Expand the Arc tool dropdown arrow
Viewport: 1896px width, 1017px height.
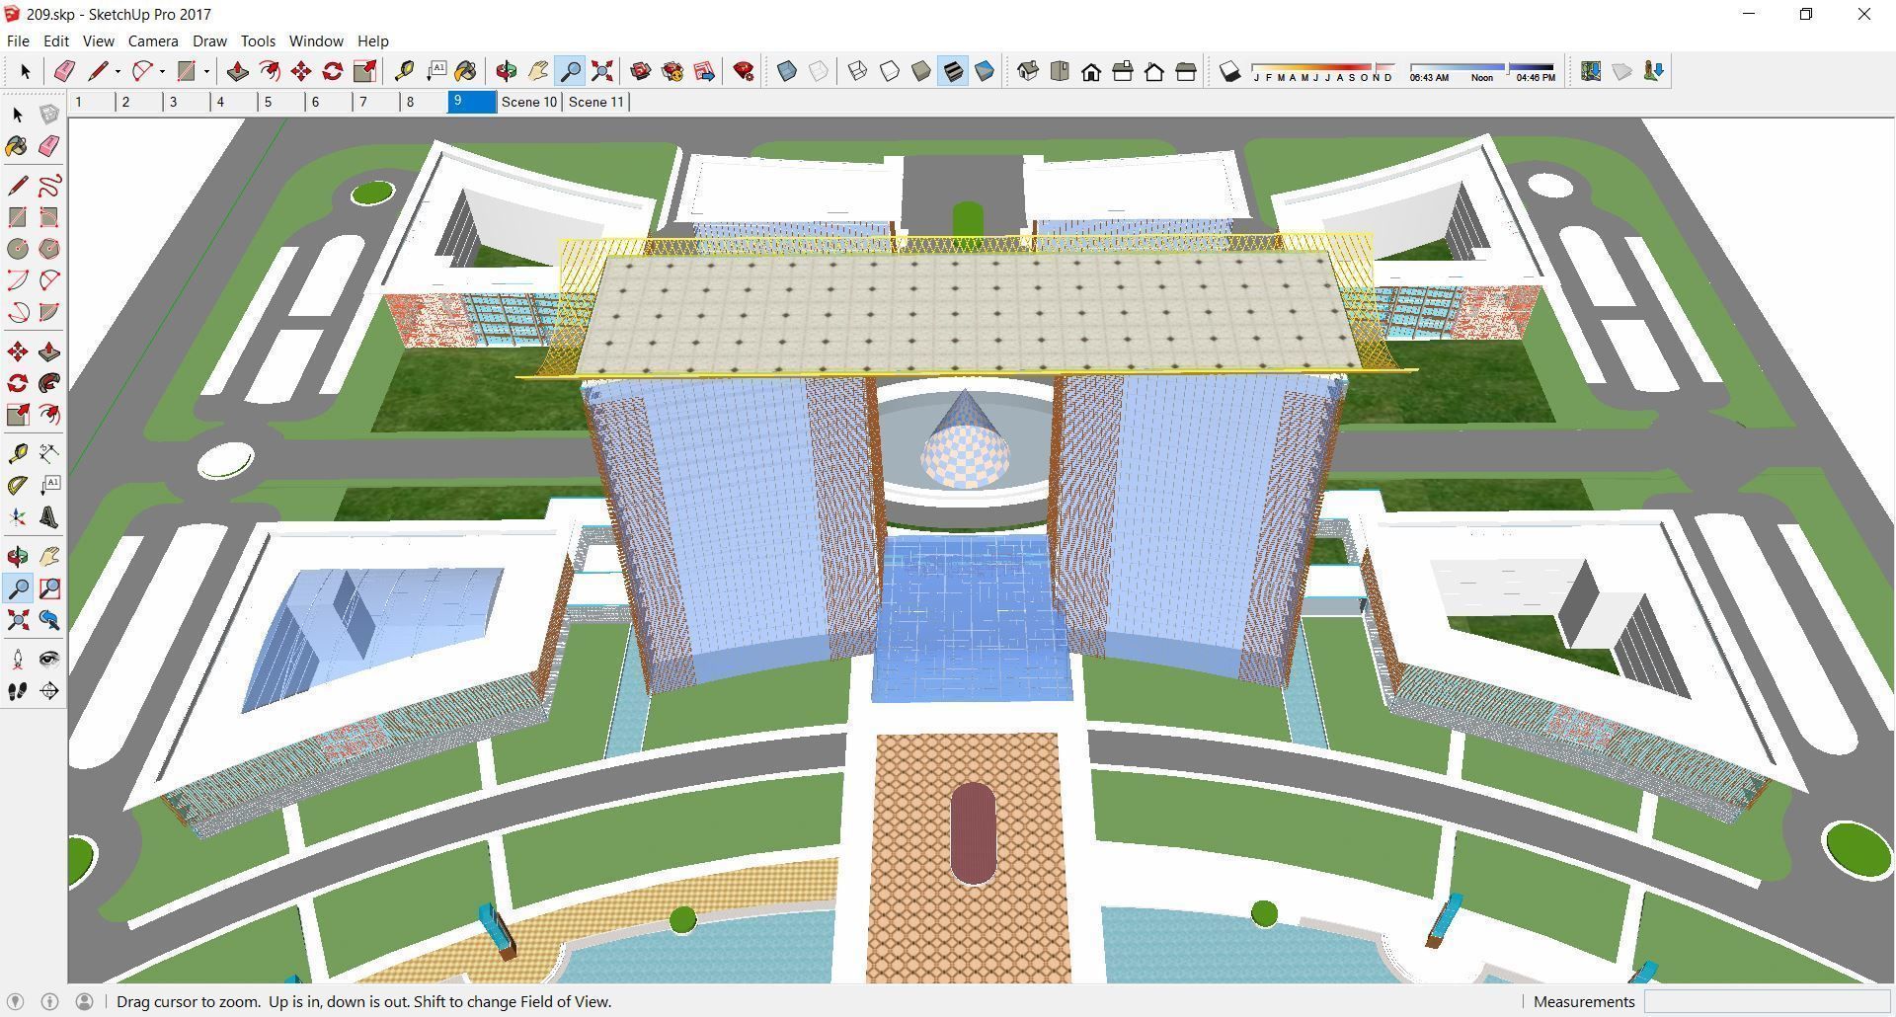(x=162, y=71)
